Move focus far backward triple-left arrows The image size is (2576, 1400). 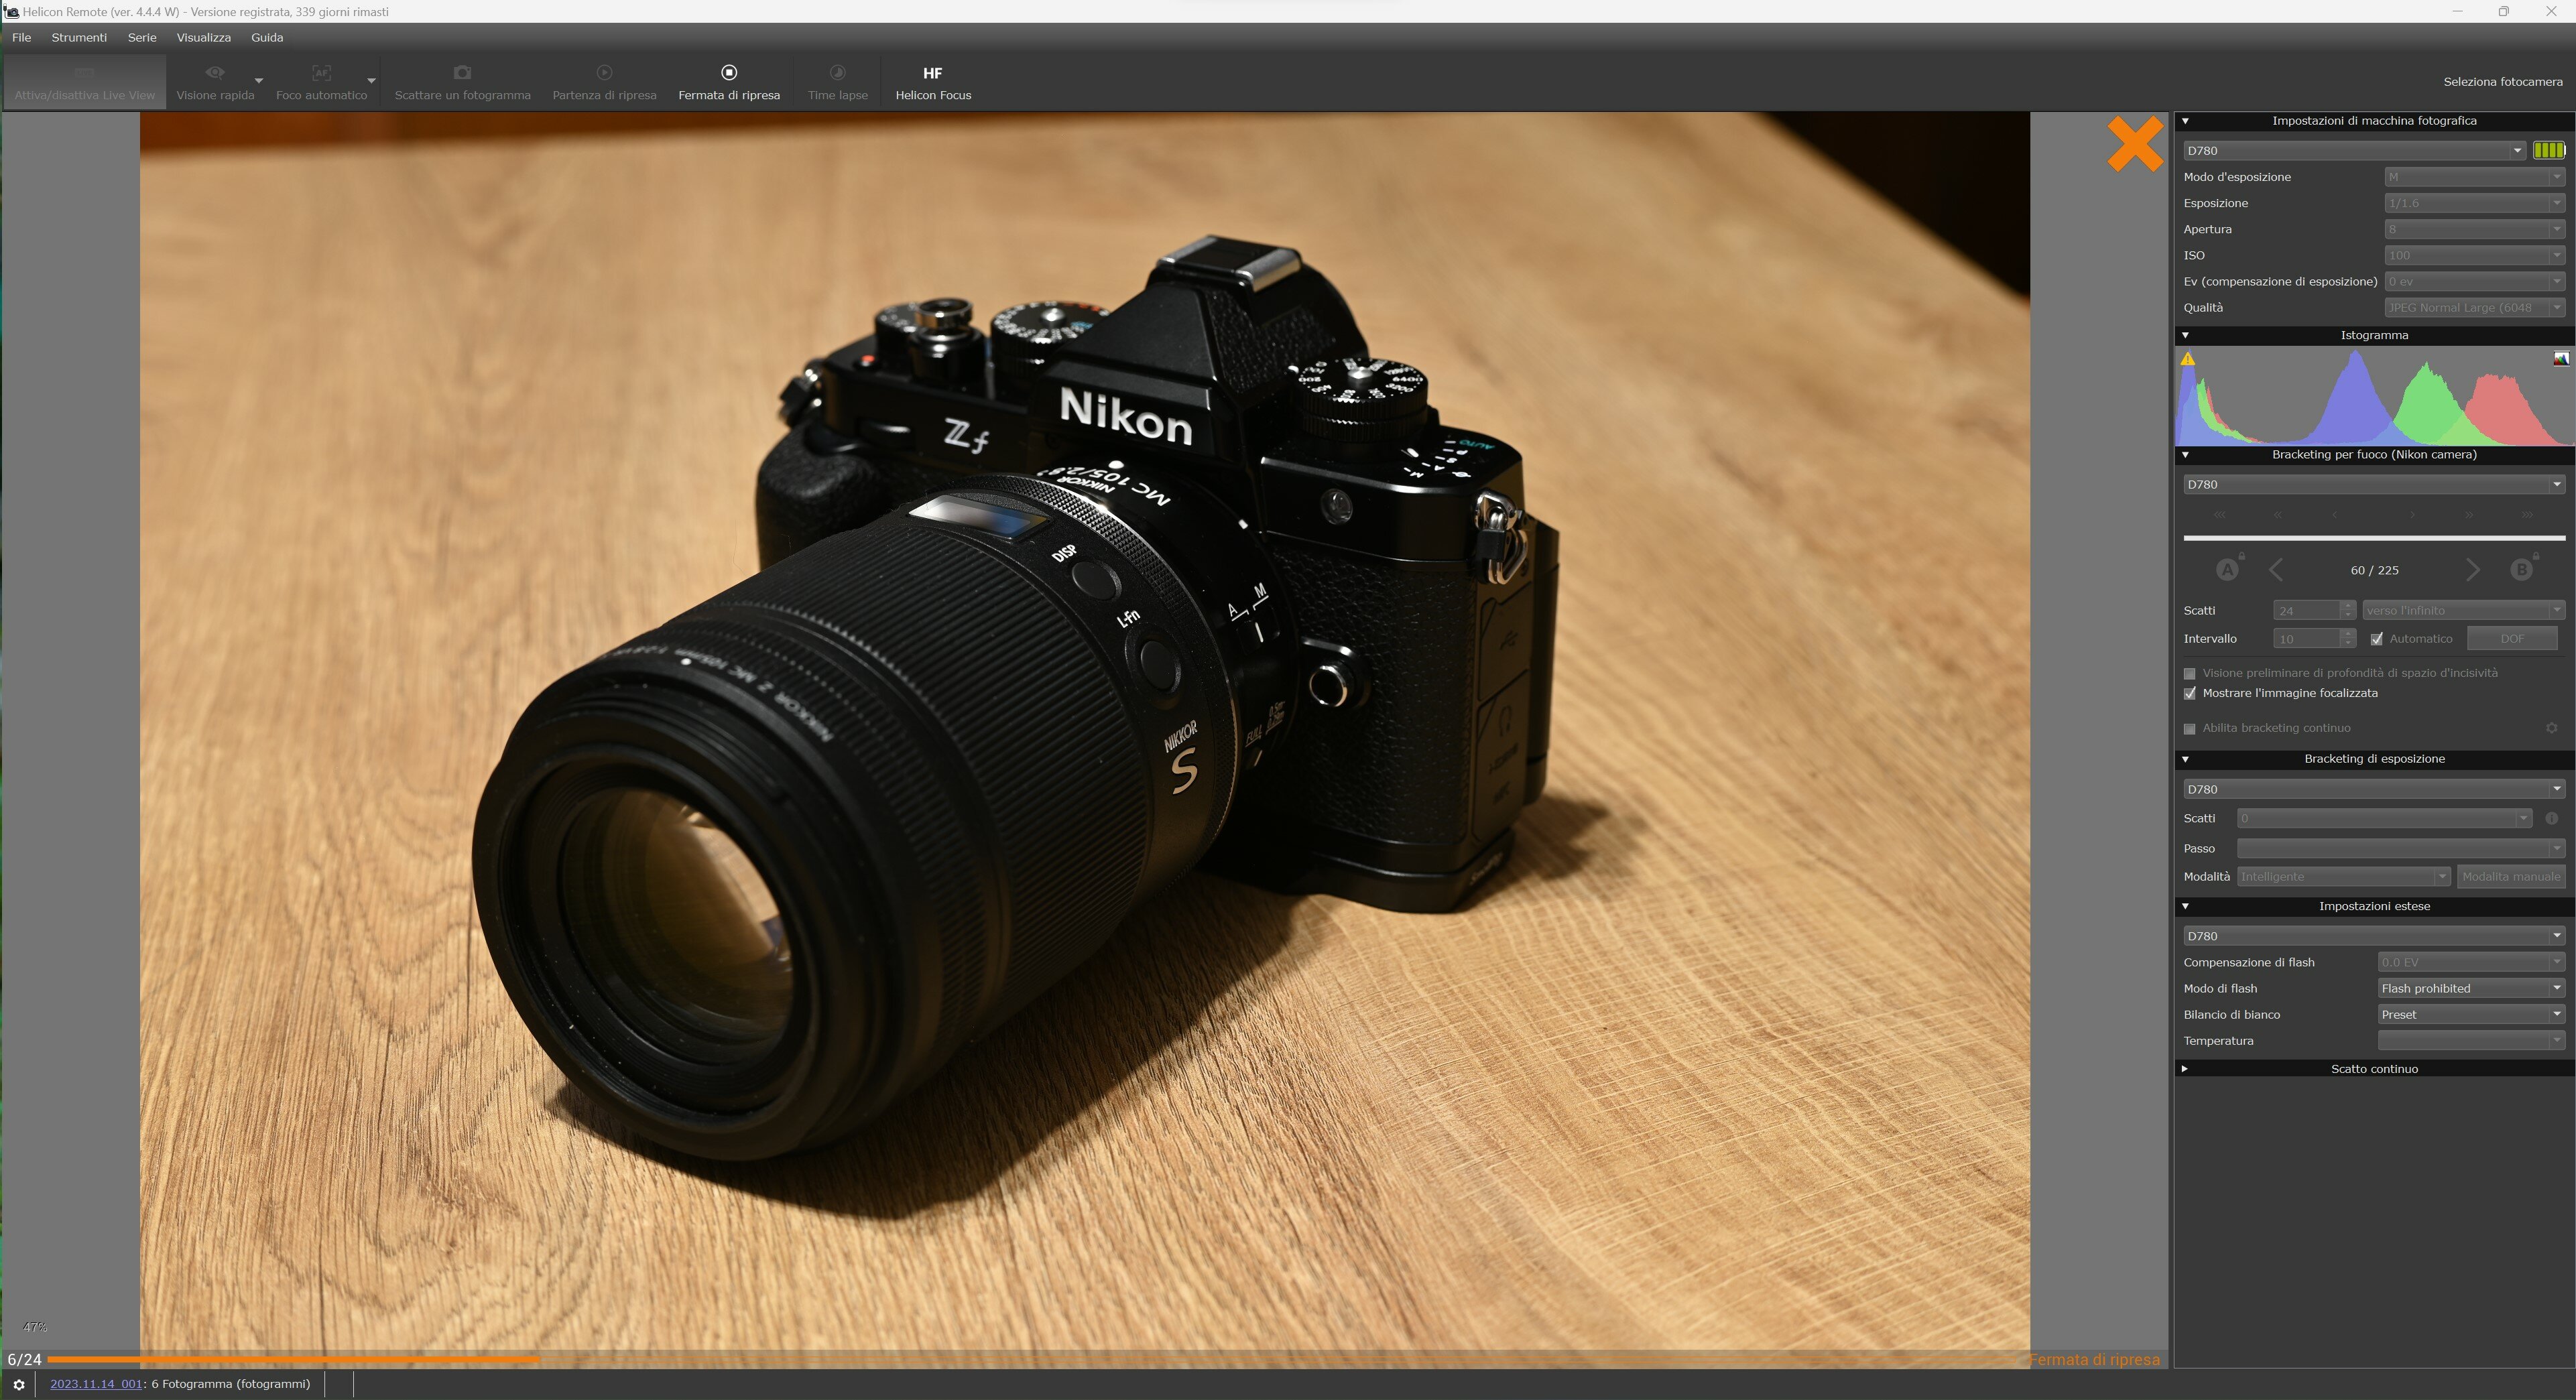(2220, 515)
